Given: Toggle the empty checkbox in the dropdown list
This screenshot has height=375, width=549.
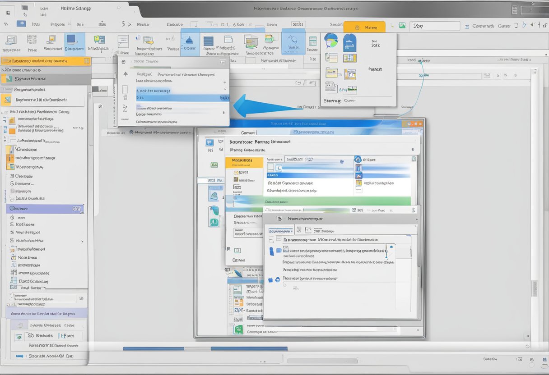Looking at the screenshot, I should coord(125,89).
